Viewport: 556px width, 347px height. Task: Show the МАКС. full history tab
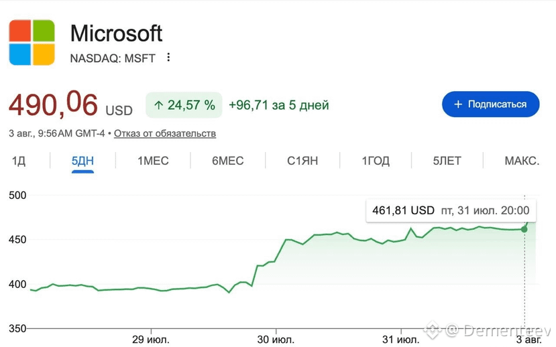[x=522, y=161]
